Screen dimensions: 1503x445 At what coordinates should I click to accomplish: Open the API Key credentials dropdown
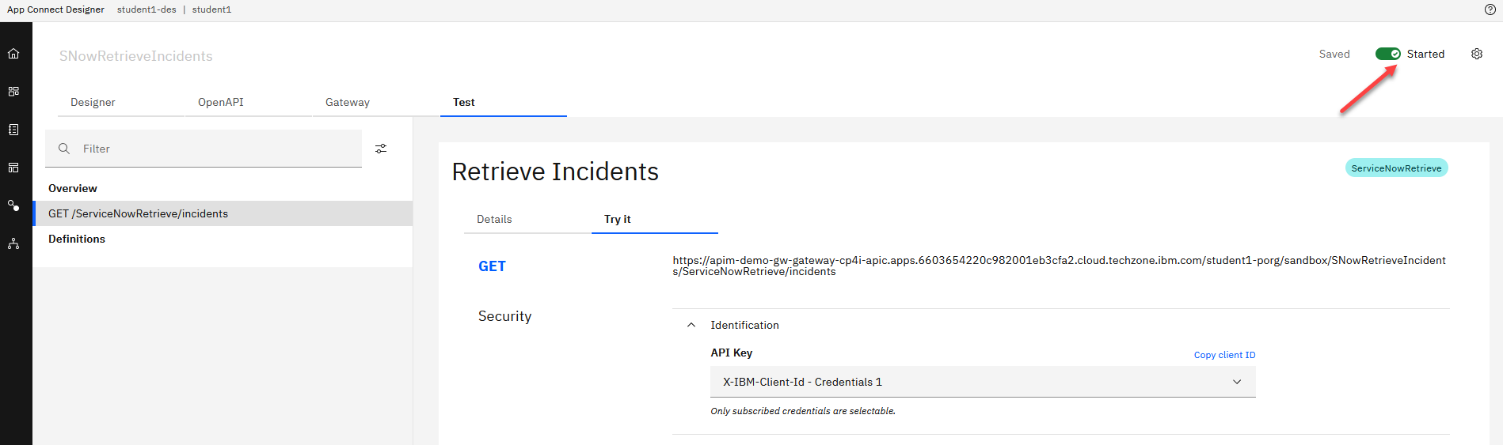click(x=982, y=382)
